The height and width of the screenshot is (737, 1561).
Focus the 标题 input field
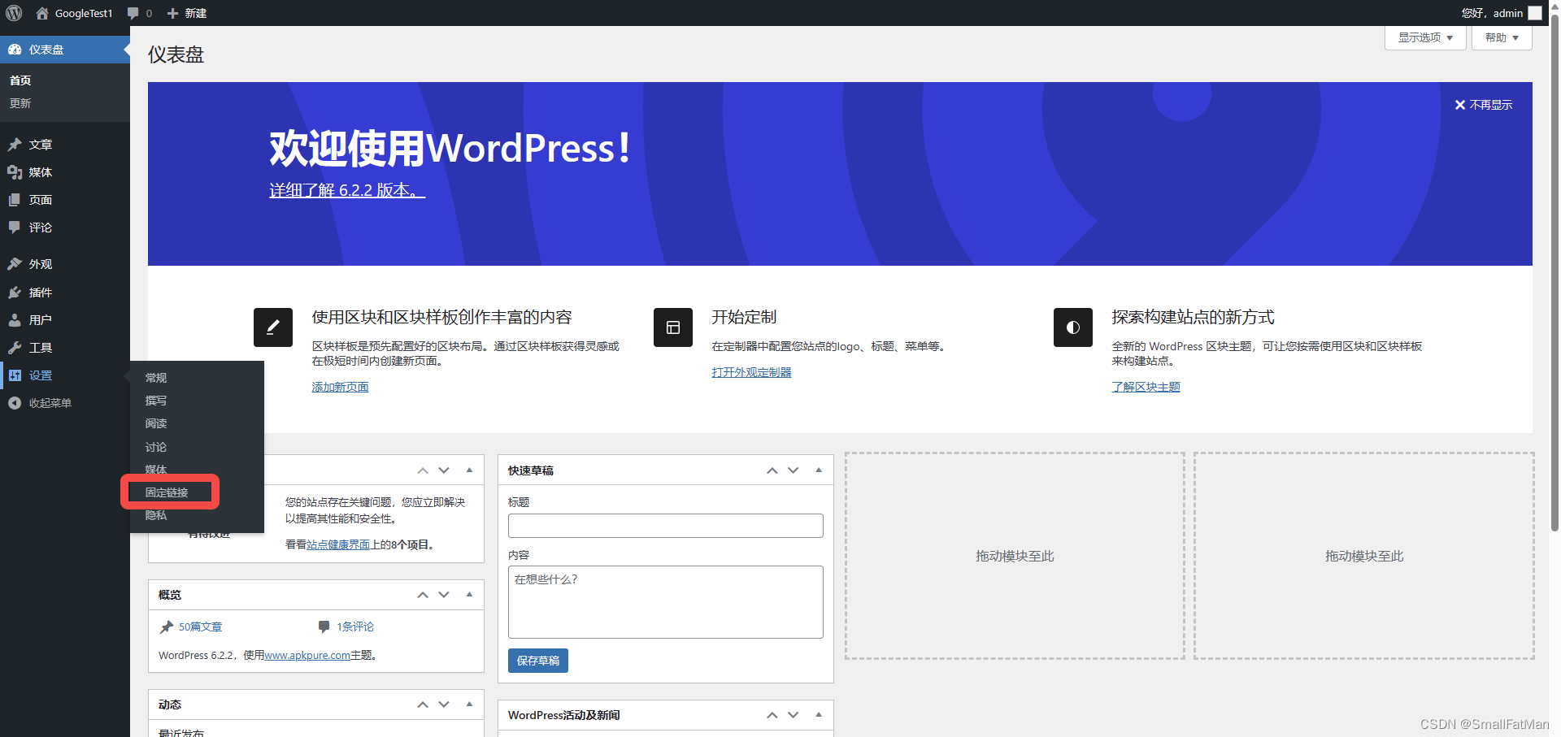(x=666, y=526)
